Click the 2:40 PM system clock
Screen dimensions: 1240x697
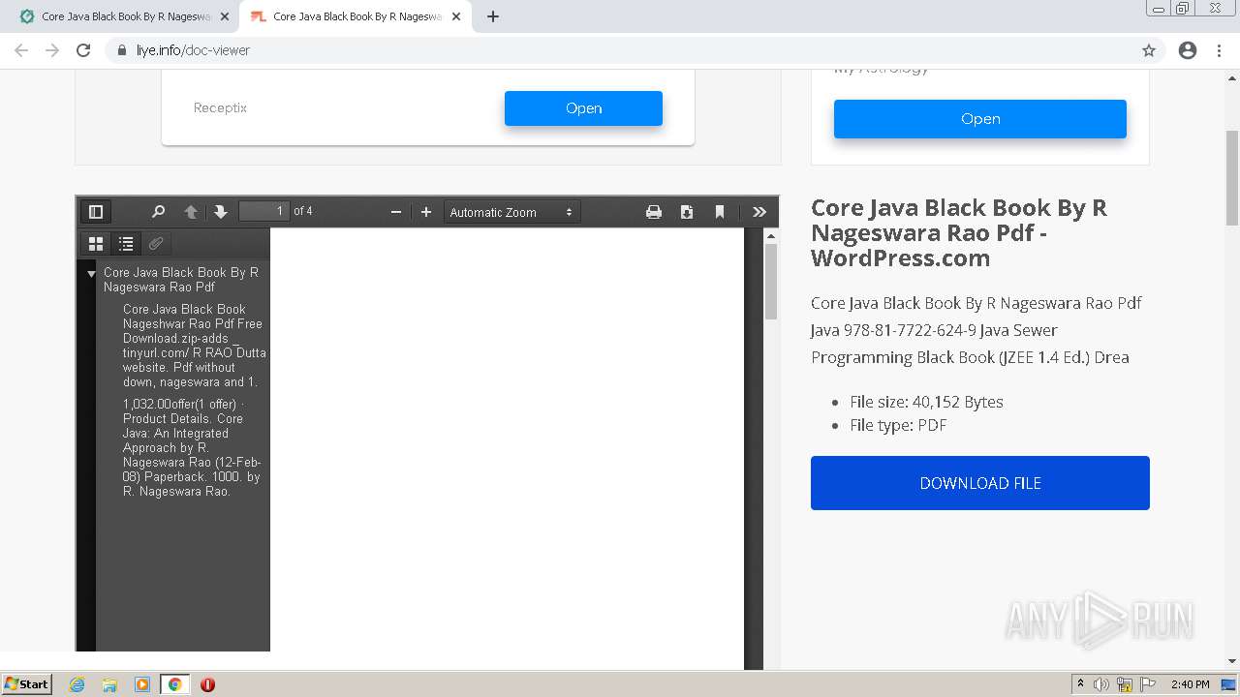point(1190,684)
